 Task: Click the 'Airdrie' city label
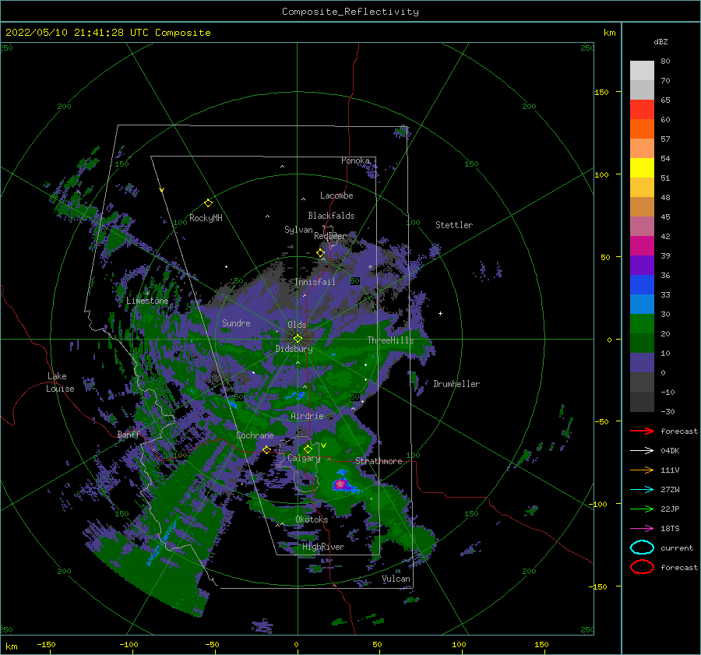click(307, 416)
